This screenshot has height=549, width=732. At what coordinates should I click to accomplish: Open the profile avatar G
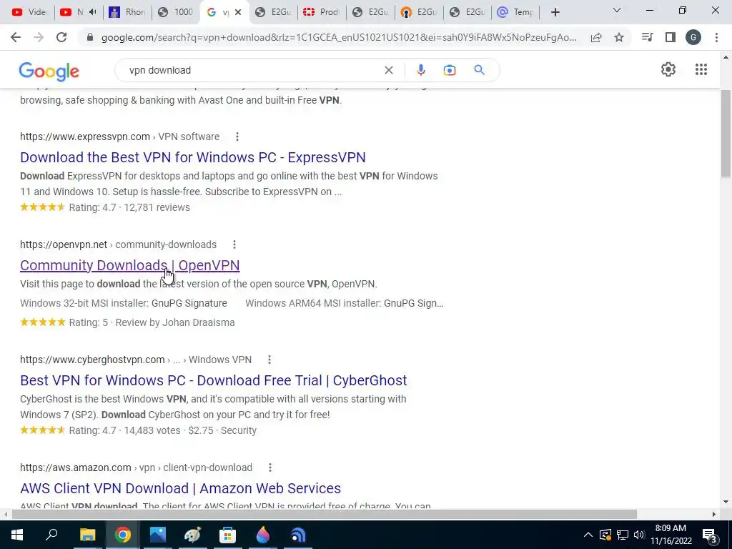(693, 37)
